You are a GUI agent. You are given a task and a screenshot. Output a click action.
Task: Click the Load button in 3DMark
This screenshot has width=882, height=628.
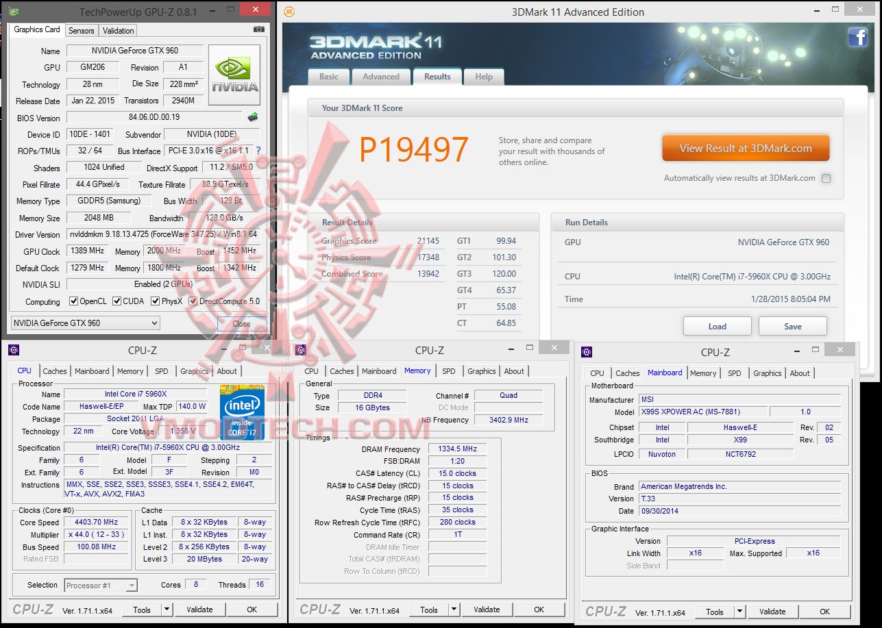(718, 326)
